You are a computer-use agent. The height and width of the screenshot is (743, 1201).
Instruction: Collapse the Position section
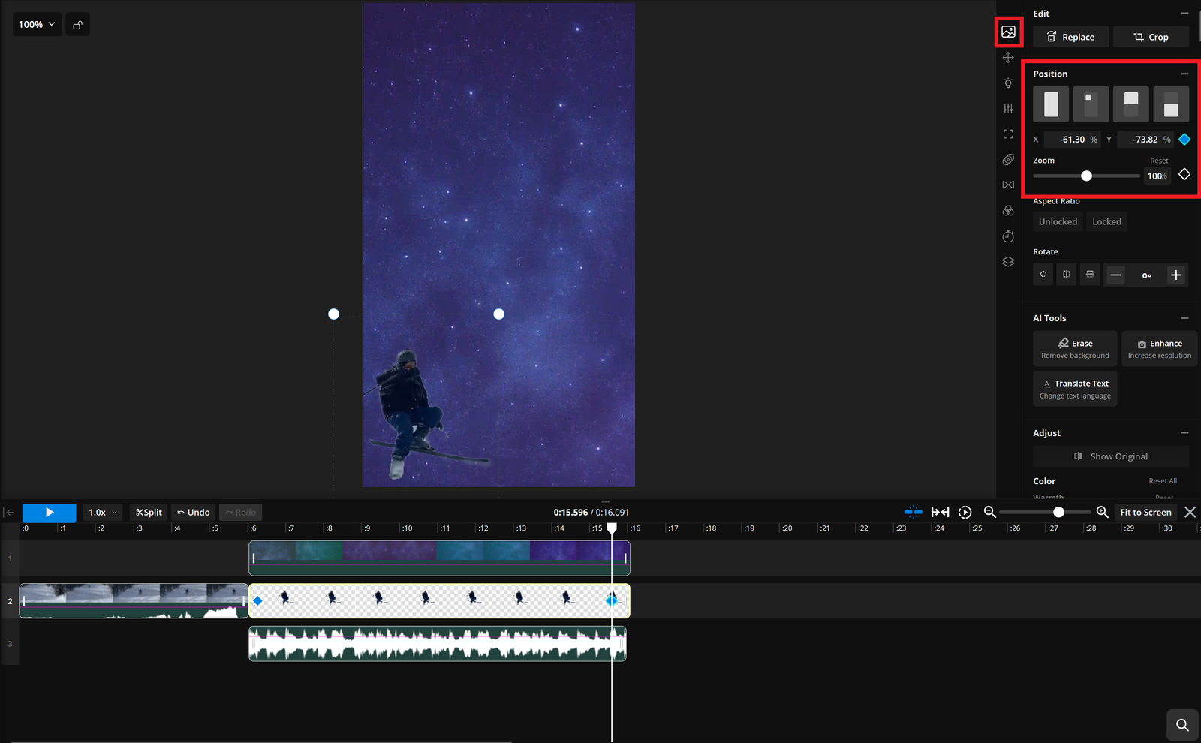click(1184, 74)
